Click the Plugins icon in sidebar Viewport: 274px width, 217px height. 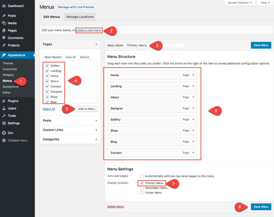click(4, 101)
